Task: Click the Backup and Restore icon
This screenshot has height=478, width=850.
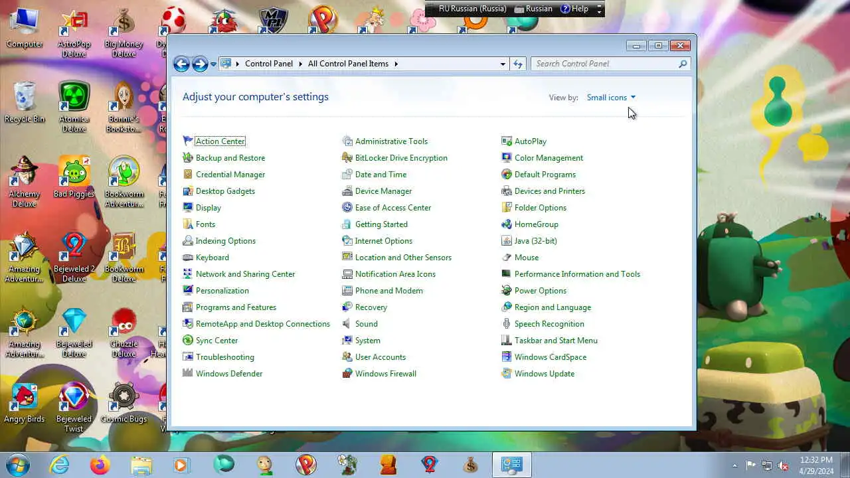Action: click(x=188, y=157)
